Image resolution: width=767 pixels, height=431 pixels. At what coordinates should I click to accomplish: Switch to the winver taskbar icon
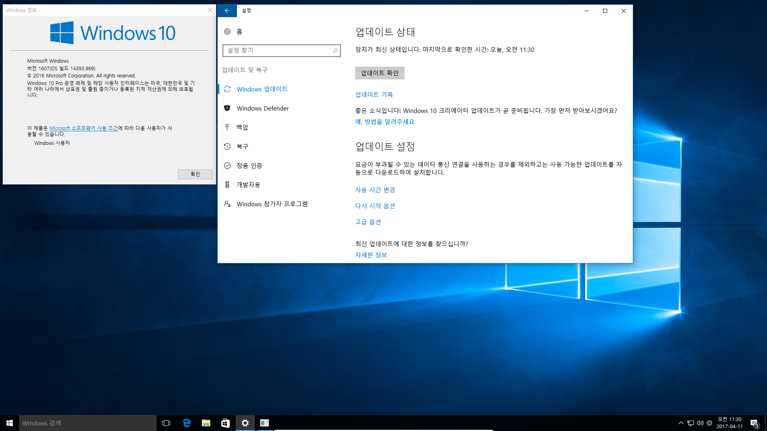[264, 423]
